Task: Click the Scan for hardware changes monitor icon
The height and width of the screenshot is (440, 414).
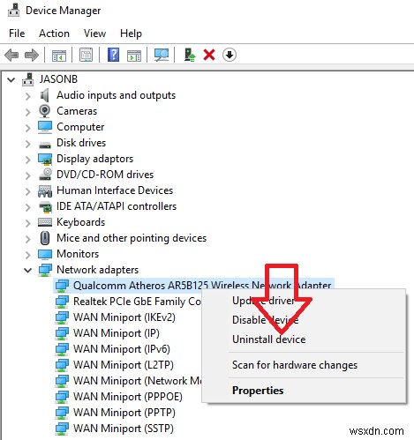Action: (x=162, y=55)
